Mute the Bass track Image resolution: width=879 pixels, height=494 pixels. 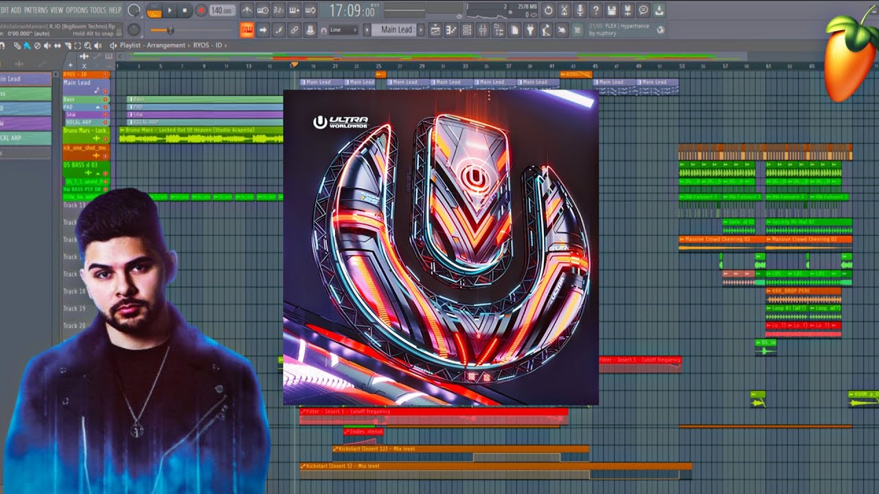106,99
